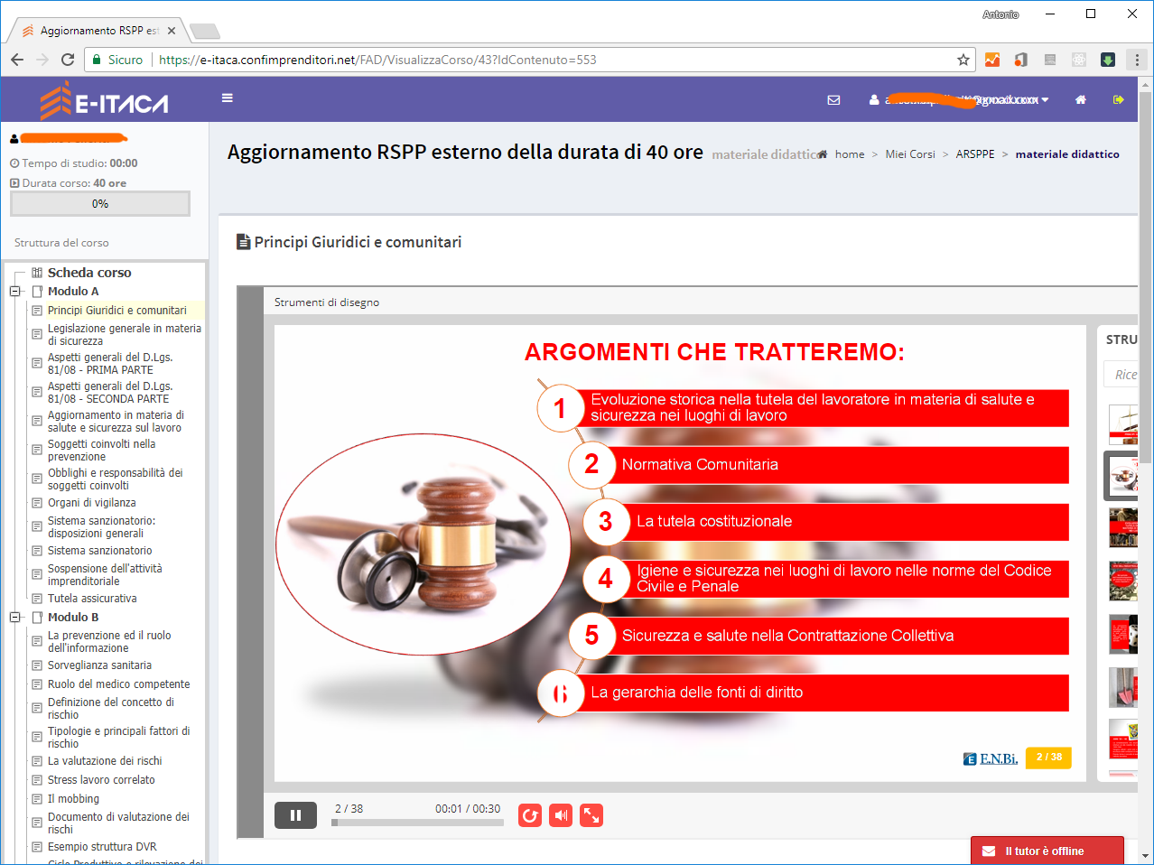Close the Aggiornamento RSPP browser tab
The width and height of the screenshot is (1154, 865).
click(x=172, y=31)
